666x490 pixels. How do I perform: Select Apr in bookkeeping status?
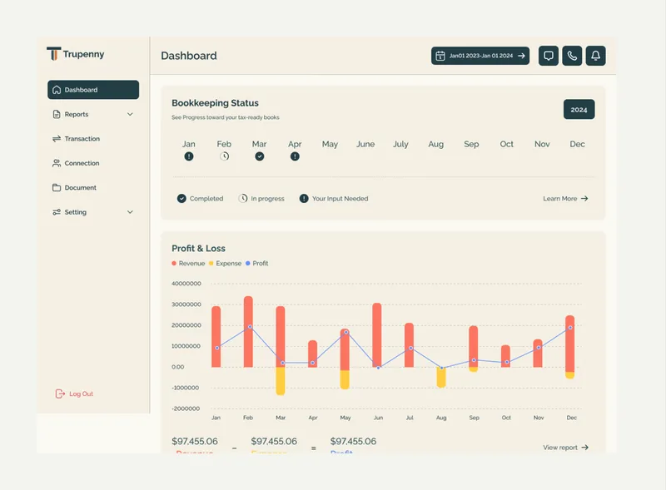click(x=295, y=144)
